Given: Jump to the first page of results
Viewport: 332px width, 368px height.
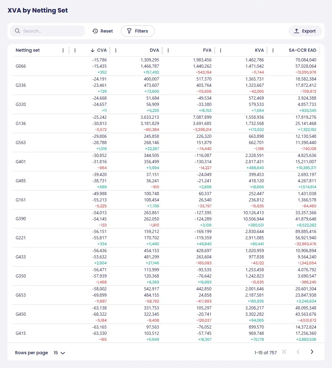Looking at the screenshot, I should click(x=285, y=352).
